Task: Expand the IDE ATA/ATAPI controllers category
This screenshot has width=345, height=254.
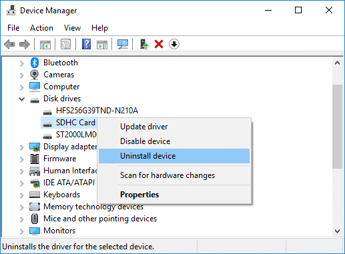Action: coord(21,183)
